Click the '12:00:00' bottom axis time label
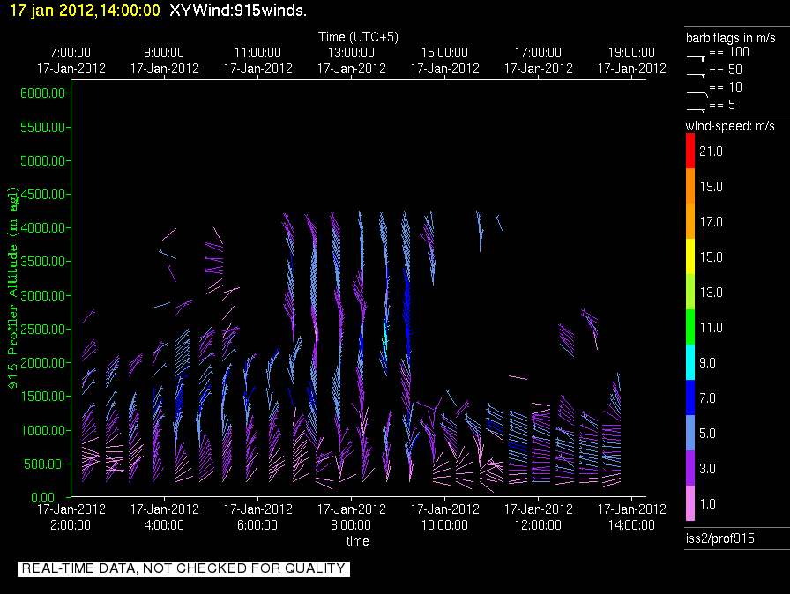This screenshot has width=790, height=594. click(x=538, y=525)
